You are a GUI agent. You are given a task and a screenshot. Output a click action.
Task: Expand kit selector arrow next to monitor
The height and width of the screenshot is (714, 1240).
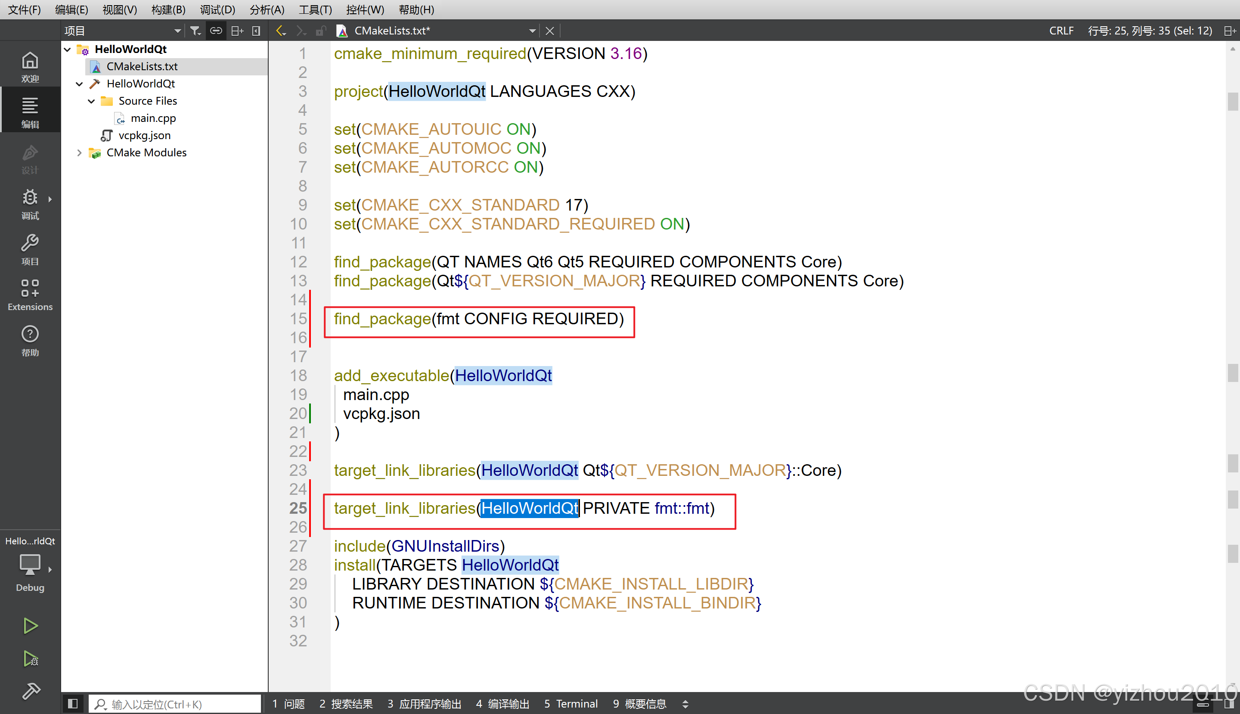pyautogui.click(x=50, y=570)
